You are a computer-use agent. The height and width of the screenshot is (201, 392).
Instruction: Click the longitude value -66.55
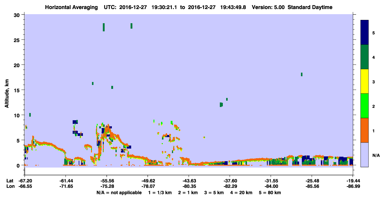coord(25,187)
